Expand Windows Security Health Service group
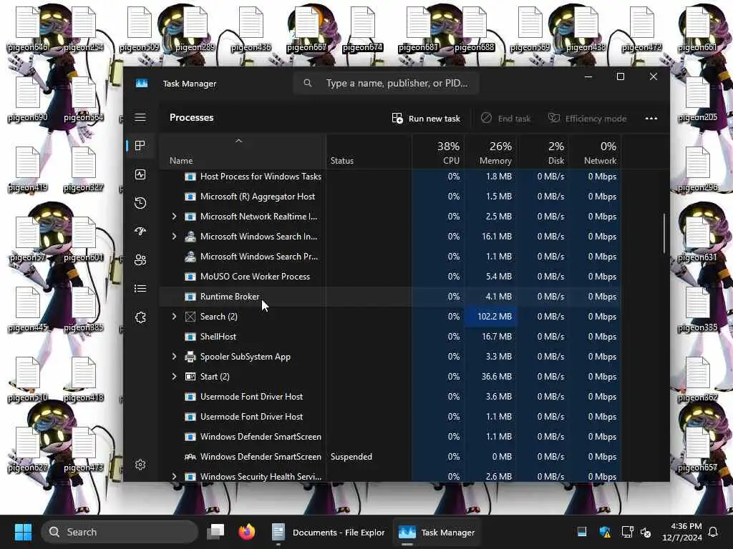The height and width of the screenshot is (549, 733). [x=174, y=476]
